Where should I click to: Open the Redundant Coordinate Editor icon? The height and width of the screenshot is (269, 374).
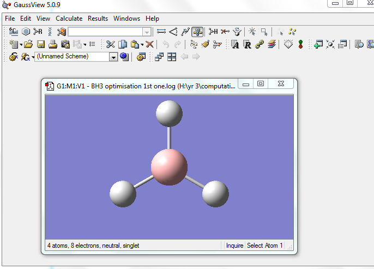247,45
